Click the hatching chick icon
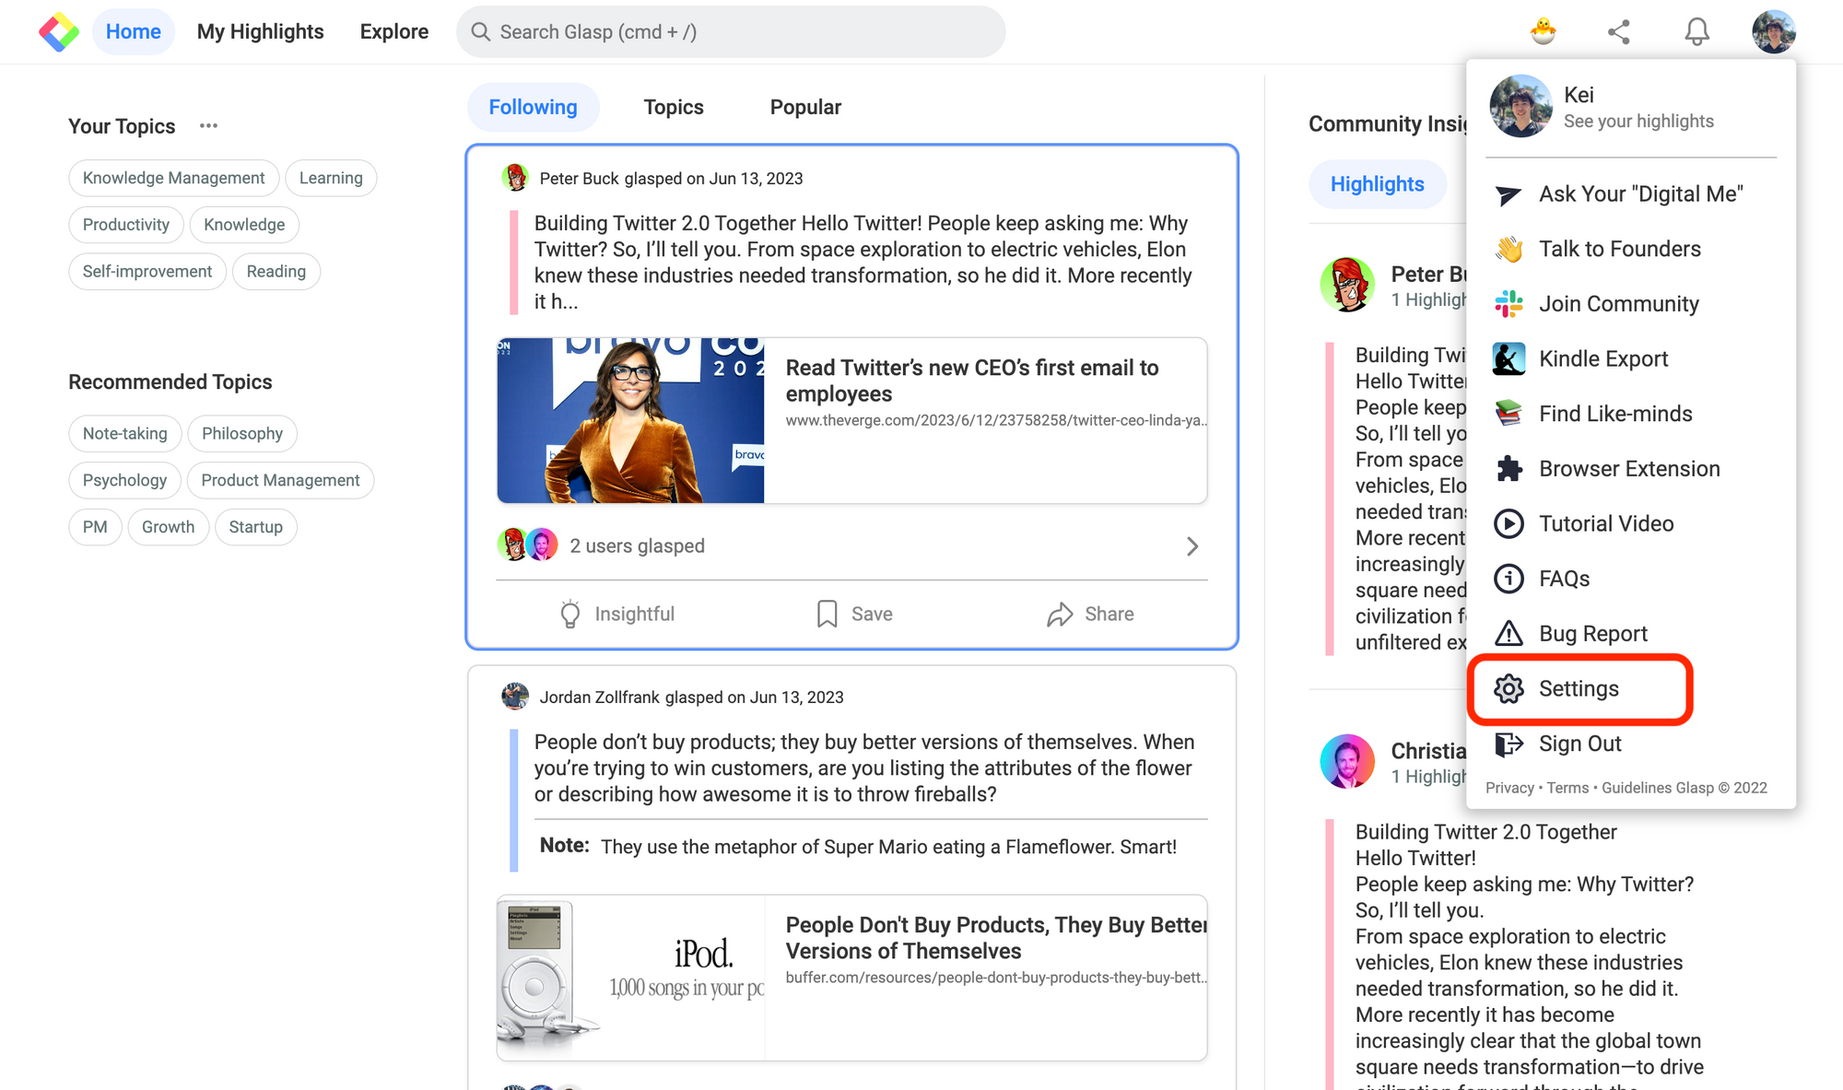This screenshot has width=1843, height=1090. (1543, 32)
